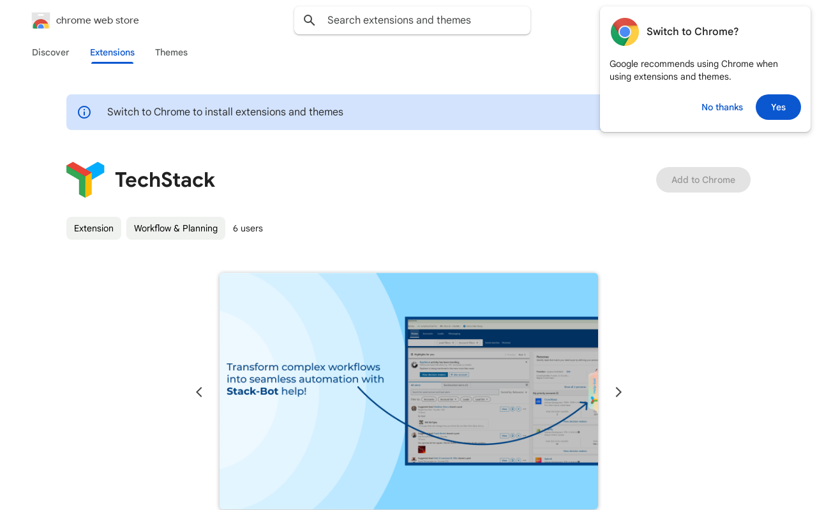817x510 pixels.
Task: Click Yes in the Switch to Chrome popup
Action: (778, 107)
